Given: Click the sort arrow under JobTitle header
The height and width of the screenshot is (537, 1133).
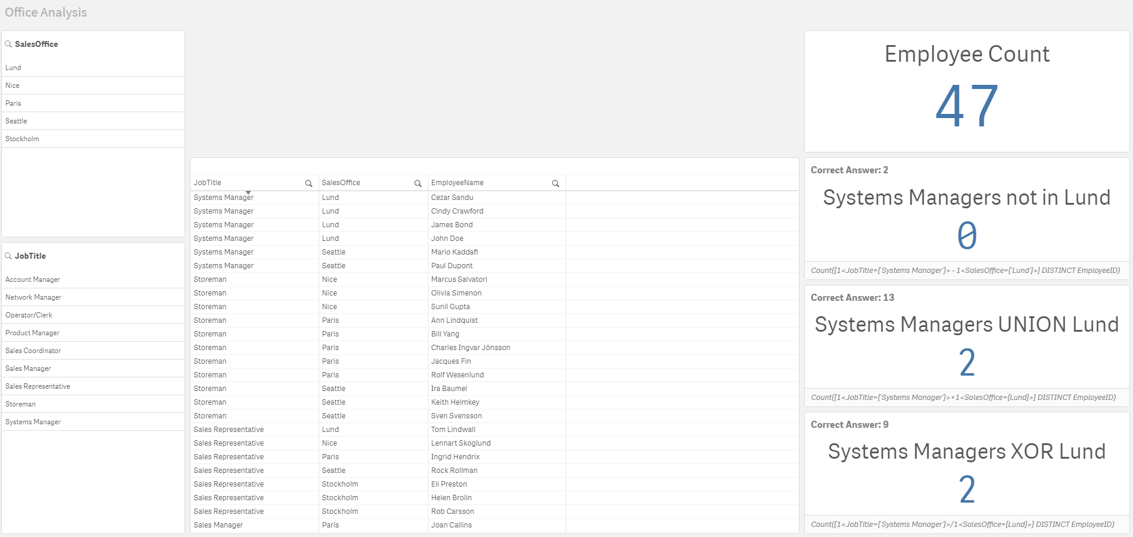Looking at the screenshot, I should 248,192.
